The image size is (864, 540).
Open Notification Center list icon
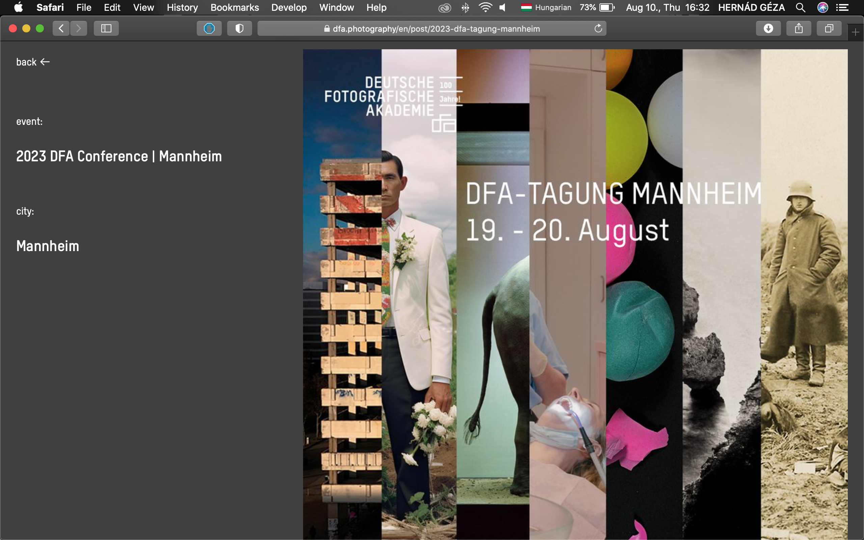843,7
